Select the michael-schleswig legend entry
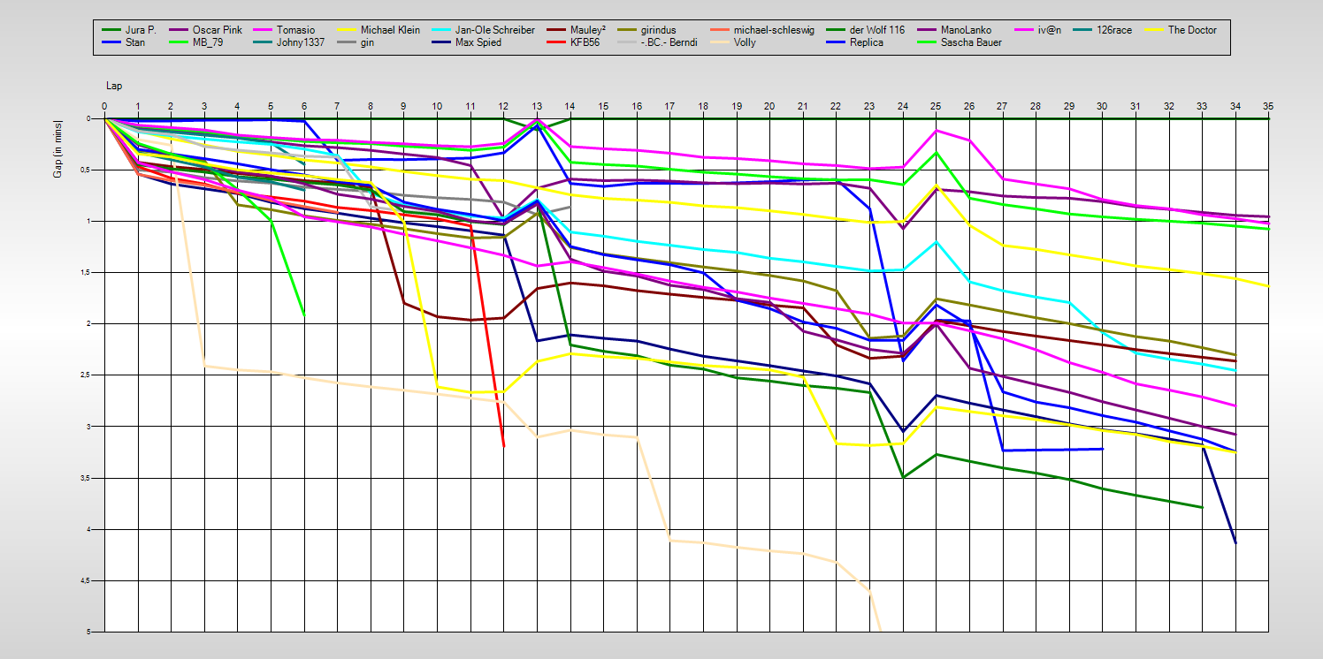Viewport: 1323px width, 659px height. (x=761, y=30)
